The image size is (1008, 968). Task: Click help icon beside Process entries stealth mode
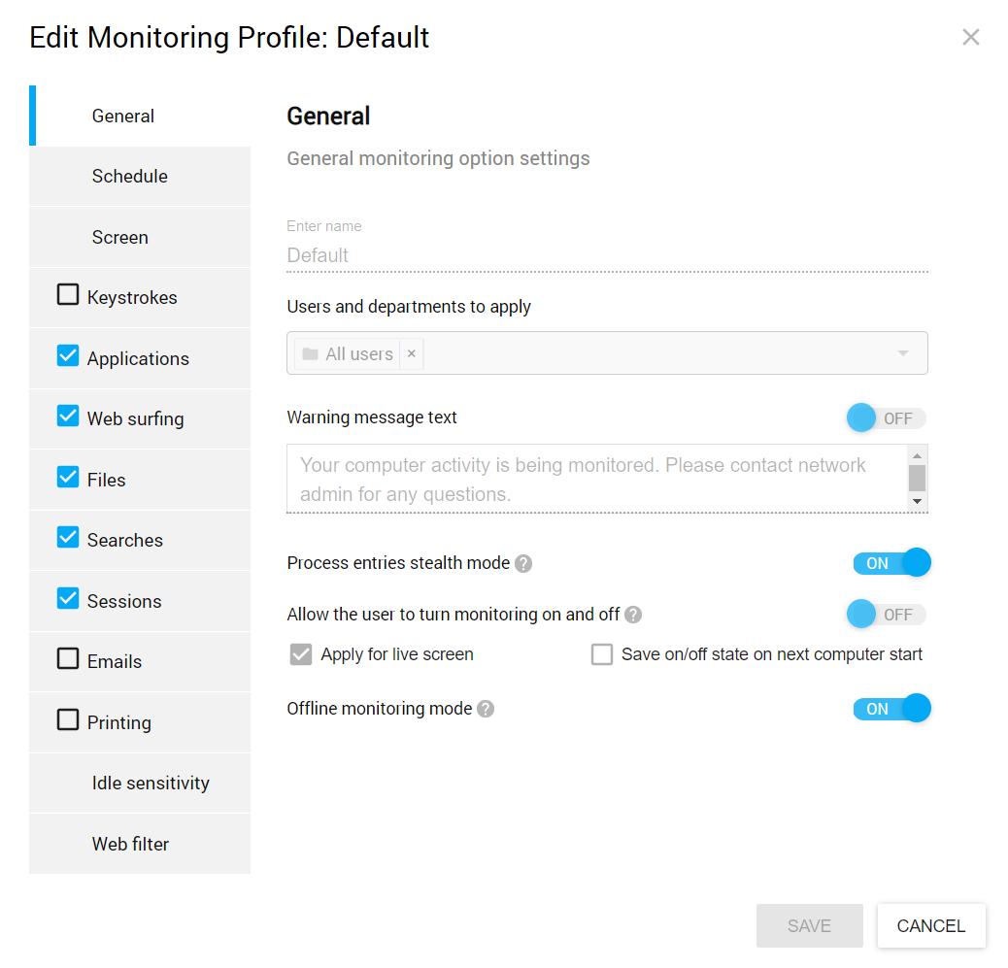523,563
